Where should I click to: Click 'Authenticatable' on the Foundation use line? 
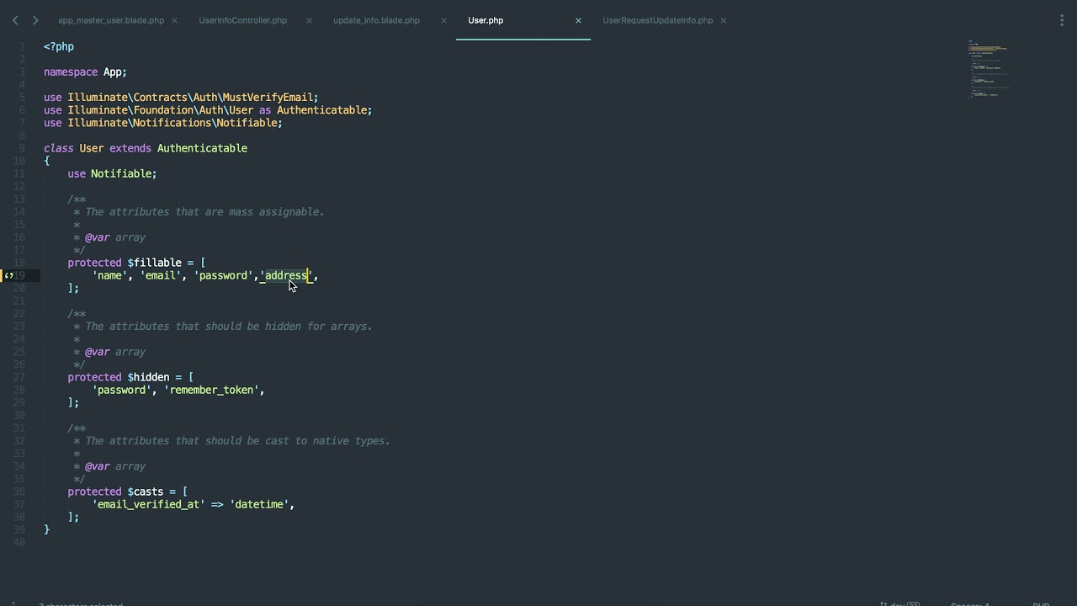click(321, 110)
